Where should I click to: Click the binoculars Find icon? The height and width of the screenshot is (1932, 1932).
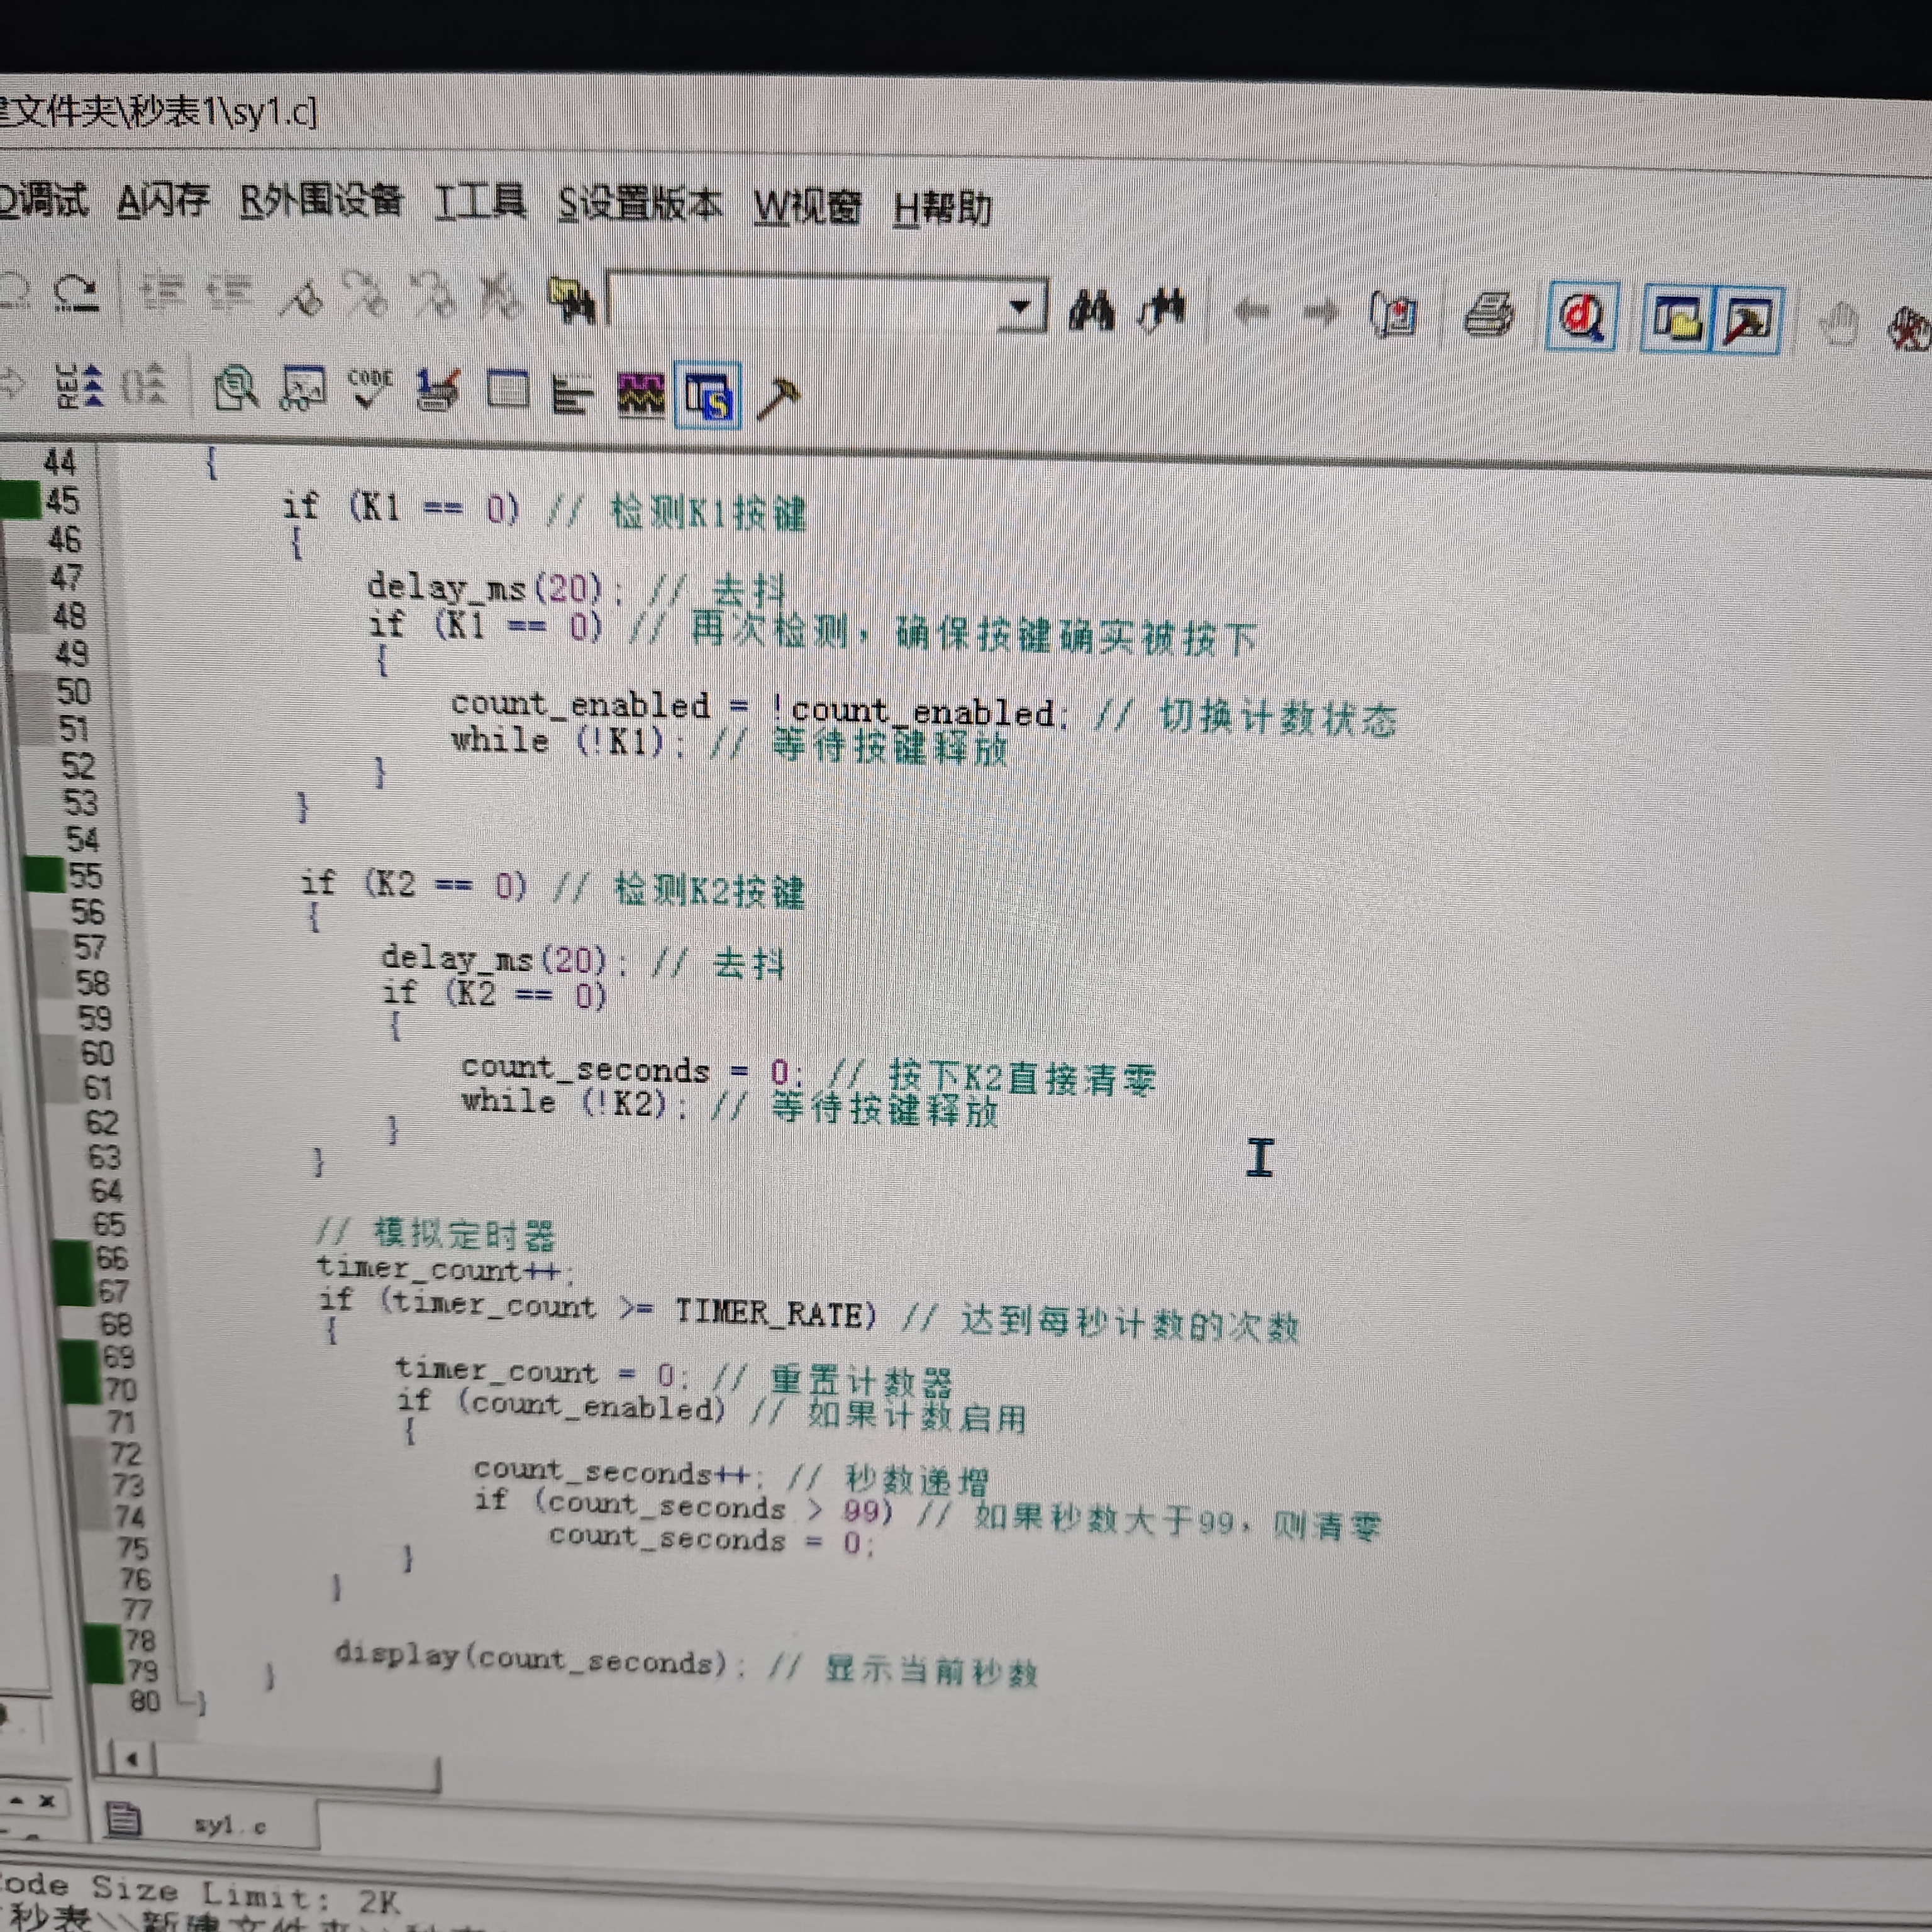1091,311
